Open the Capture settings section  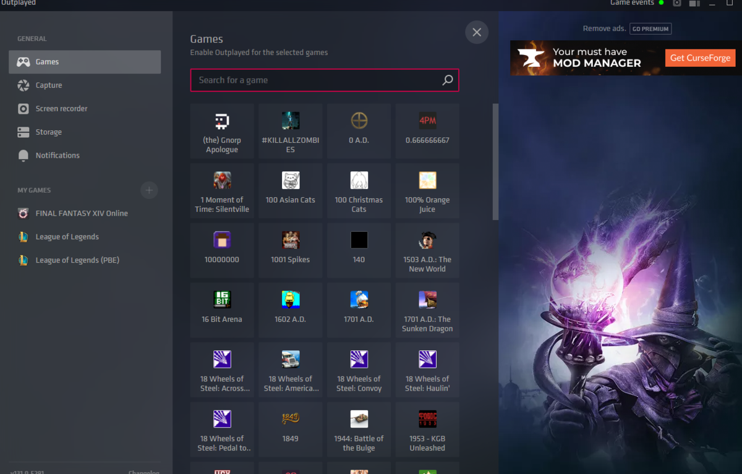(x=85, y=85)
